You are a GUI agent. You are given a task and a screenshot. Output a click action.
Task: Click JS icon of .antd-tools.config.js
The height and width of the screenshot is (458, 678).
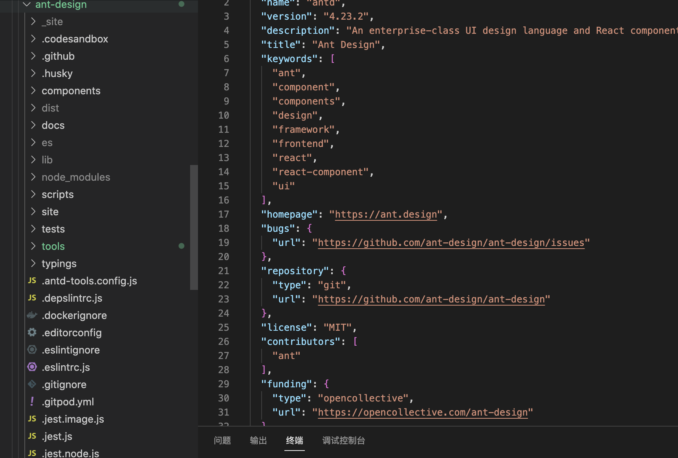[x=32, y=280]
